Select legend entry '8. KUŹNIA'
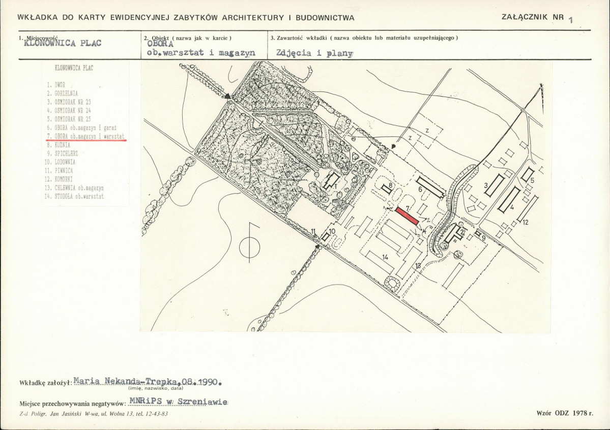This screenshot has height=430, width=610. 59,145
